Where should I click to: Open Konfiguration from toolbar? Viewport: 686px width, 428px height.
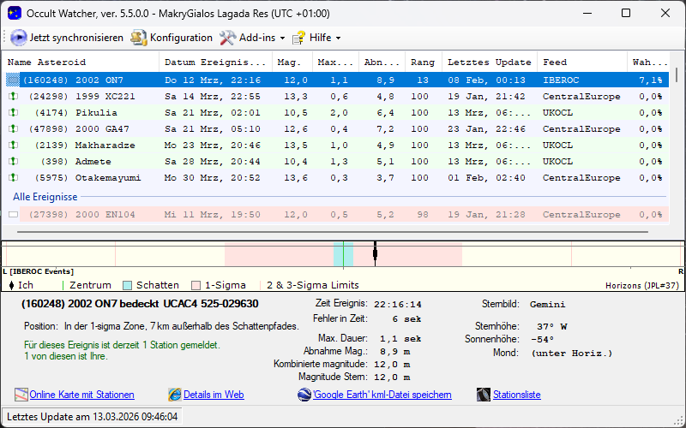(171, 38)
